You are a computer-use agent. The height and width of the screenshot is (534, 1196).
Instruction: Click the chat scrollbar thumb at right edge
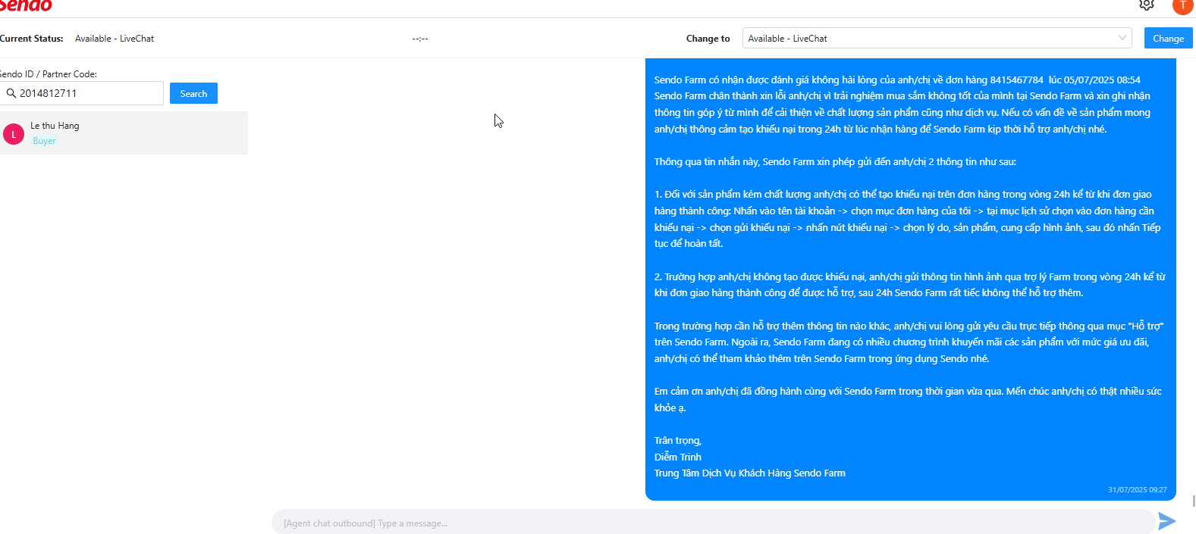pos(1194,501)
